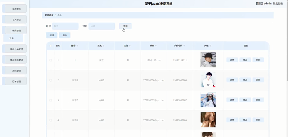The image size is (288, 137).
Task: Check the checkbox for row 账号8
Action: (51, 80)
